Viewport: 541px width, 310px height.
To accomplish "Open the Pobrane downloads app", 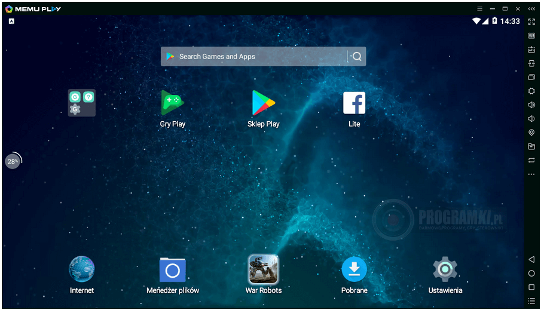I will pos(354,269).
